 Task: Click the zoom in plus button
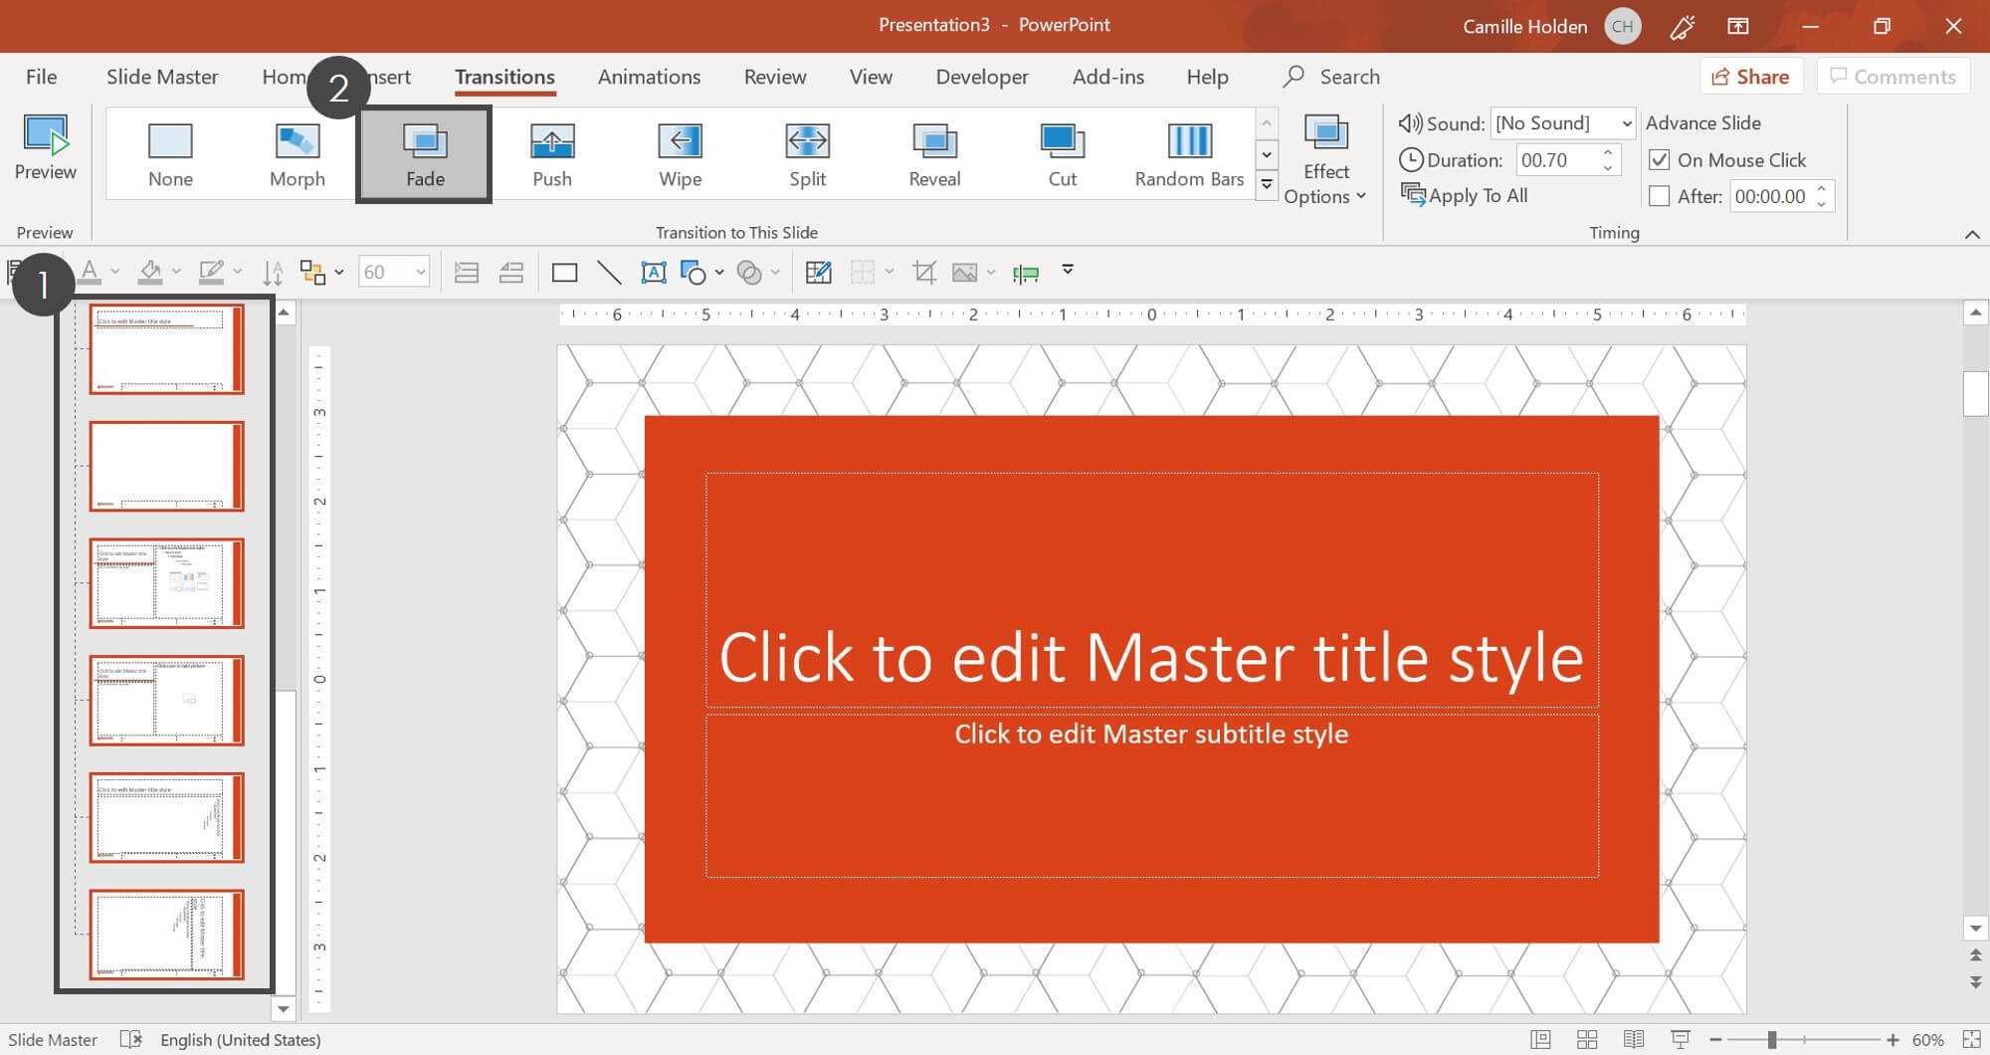[1892, 1040]
